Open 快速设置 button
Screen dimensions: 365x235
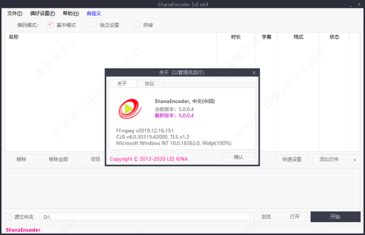coord(292,160)
